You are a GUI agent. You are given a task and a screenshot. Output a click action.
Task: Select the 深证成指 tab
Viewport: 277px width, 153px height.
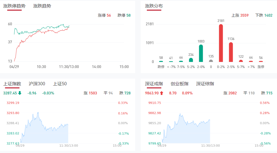[154, 84]
